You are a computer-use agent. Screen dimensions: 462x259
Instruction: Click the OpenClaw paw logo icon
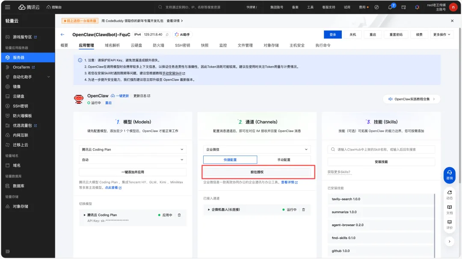(79, 98)
